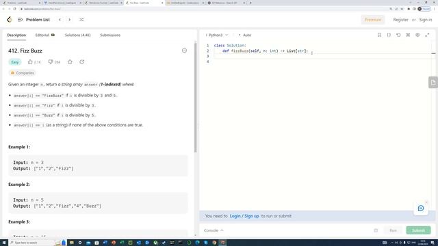Click the green Submit button

pos(418,230)
